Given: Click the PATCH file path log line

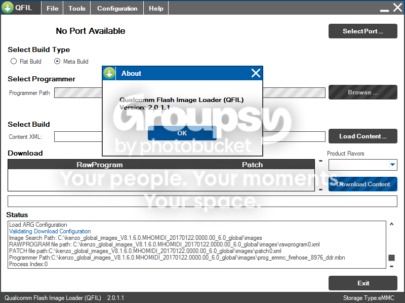Looking at the screenshot, I should click(145, 251).
